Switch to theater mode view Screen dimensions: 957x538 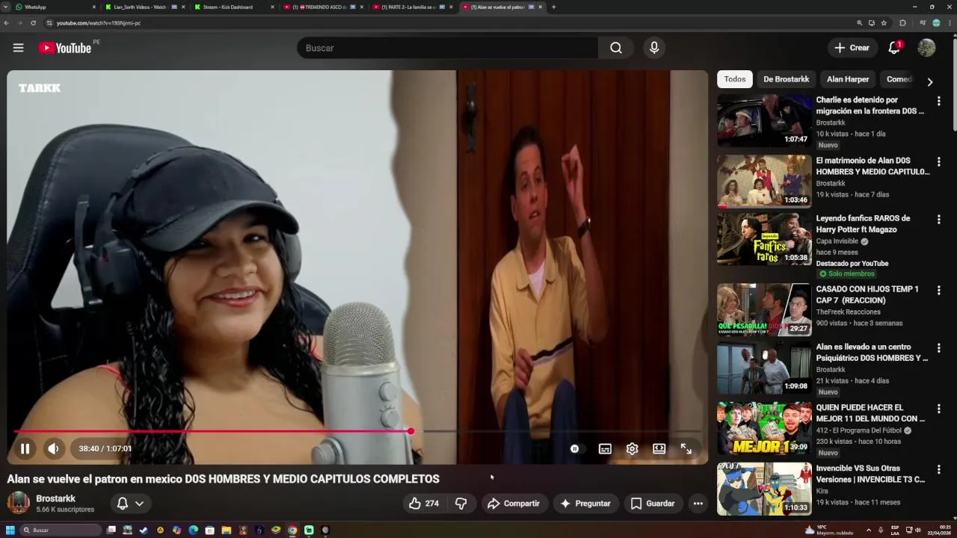(659, 448)
